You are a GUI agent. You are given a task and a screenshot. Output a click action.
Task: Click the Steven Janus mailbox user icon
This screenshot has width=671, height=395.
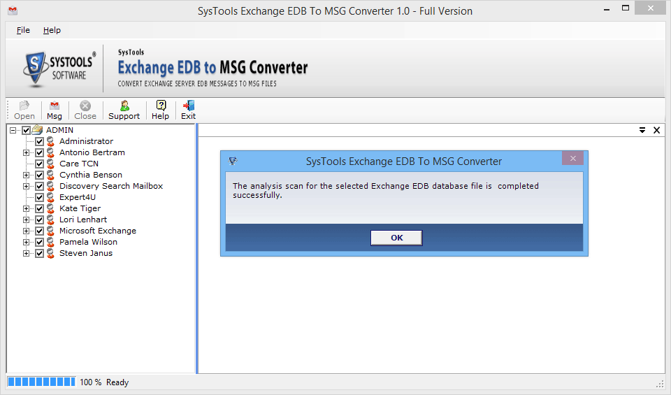pos(50,253)
